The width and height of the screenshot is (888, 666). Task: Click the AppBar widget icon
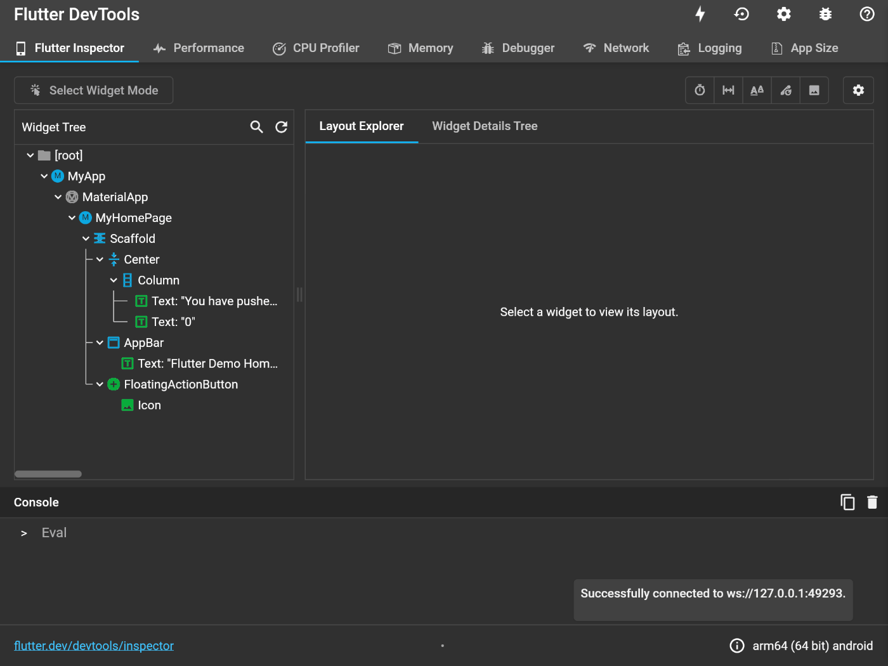click(x=114, y=343)
